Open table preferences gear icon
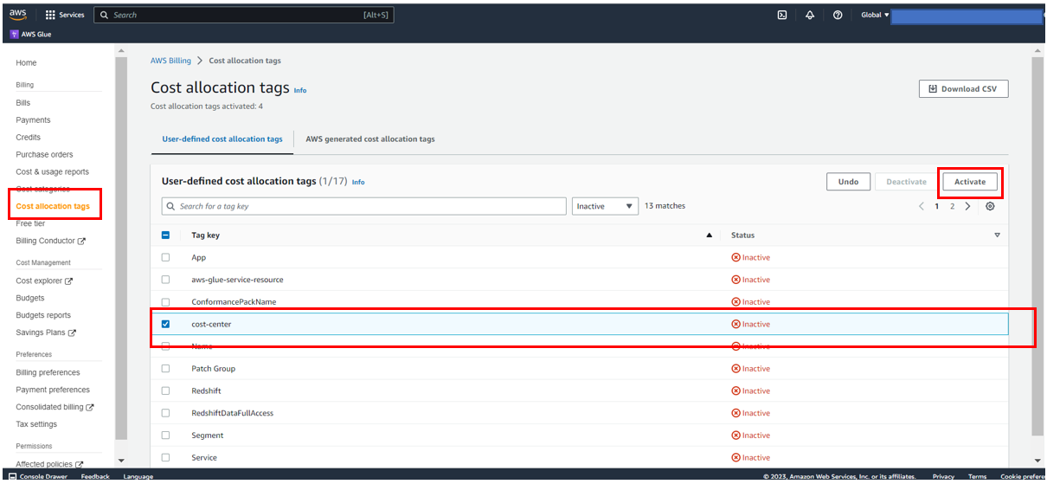The height and width of the screenshot is (484, 1047). pyautogui.click(x=990, y=206)
